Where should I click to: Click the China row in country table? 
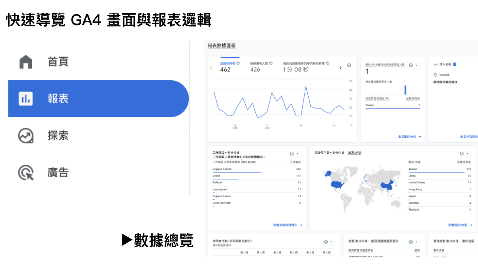(439, 176)
